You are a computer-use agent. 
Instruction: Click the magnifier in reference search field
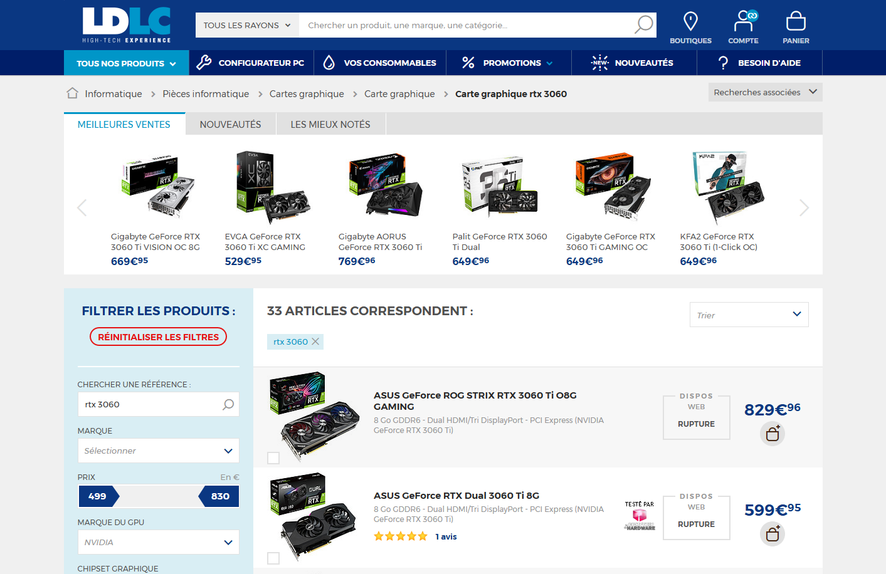pyautogui.click(x=228, y=404)
